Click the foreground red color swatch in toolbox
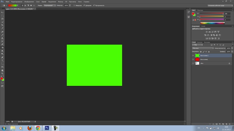The height and width of the screenshot is (131, 234). coord(1,78)
